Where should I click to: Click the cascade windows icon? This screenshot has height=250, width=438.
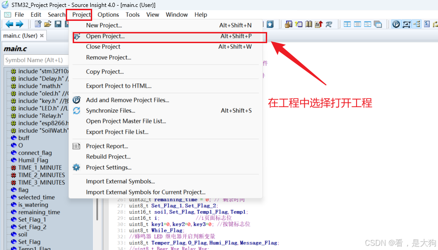[x=378, y=25]
